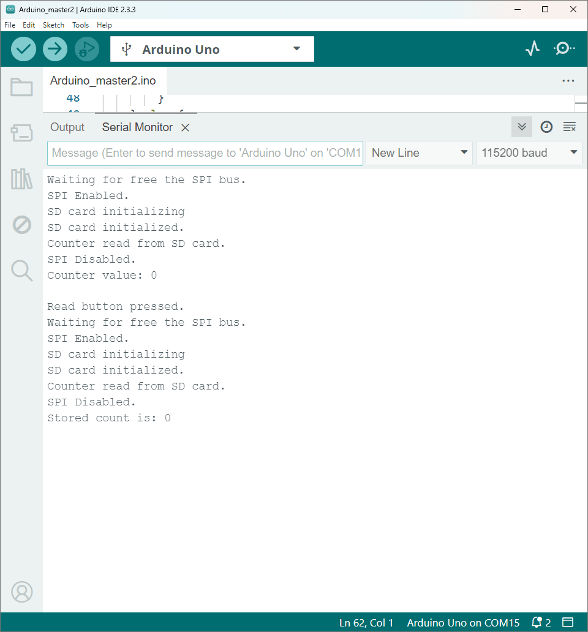Open the Help menu
The image size is (588, 632).
tap(104, 25)
